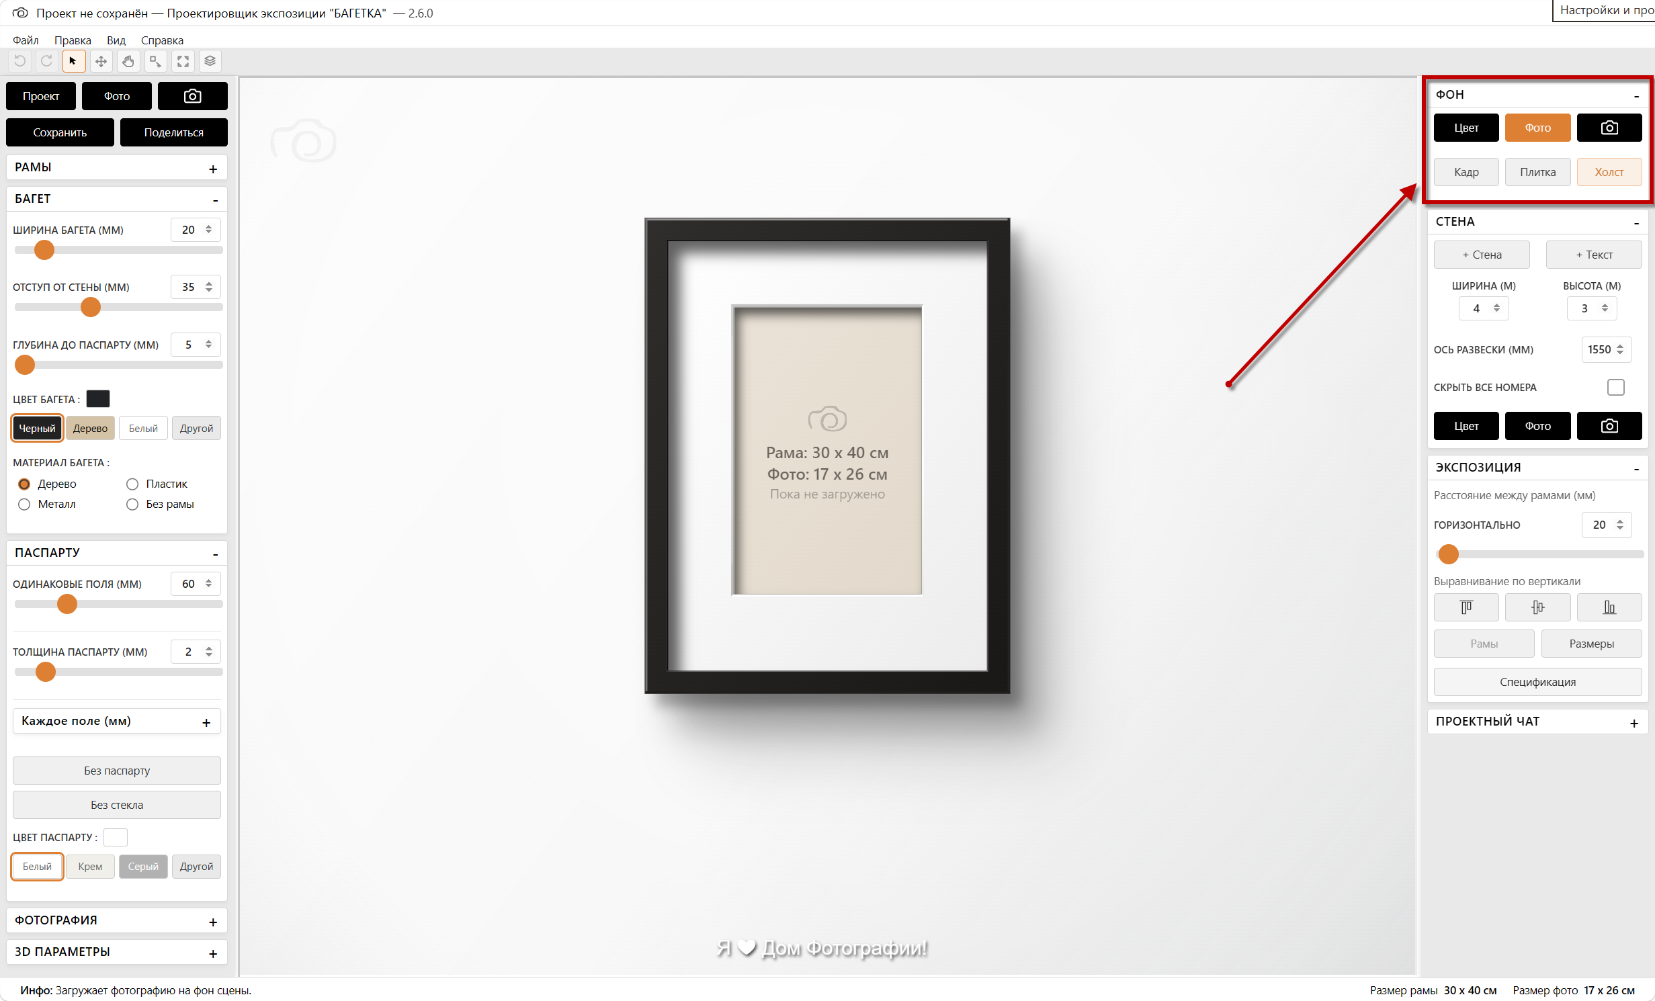Screen dimensions: 1655x1001
Task: Open the Вид menu
Action: click(116, 40)
